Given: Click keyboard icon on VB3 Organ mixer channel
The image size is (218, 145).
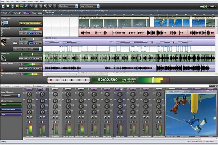Looking at the screenshot, I should click(44, 89).
